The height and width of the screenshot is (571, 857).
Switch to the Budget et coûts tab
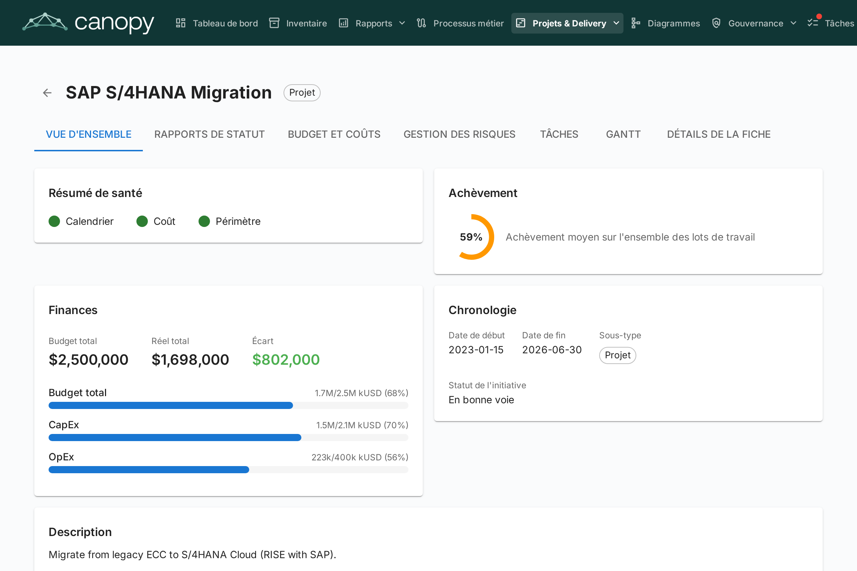334,135
